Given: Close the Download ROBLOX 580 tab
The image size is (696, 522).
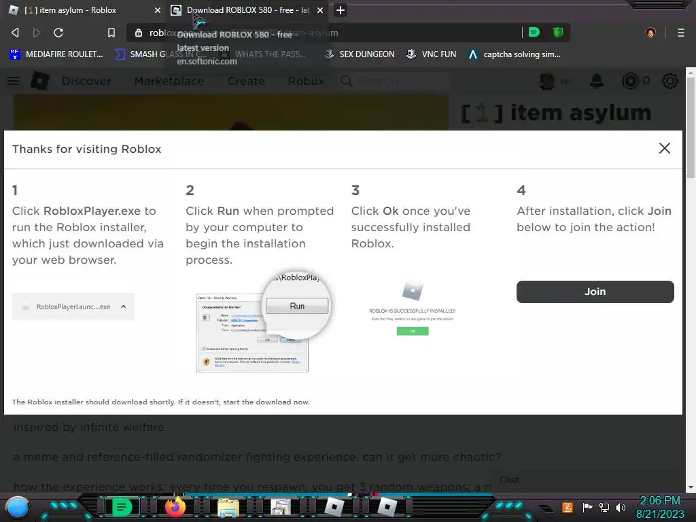Looking at the screenshot, I should click(320, 10).
